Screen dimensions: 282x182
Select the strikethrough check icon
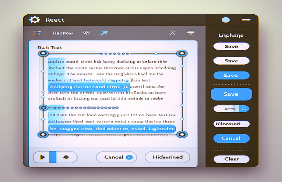[x=87, y=33]
